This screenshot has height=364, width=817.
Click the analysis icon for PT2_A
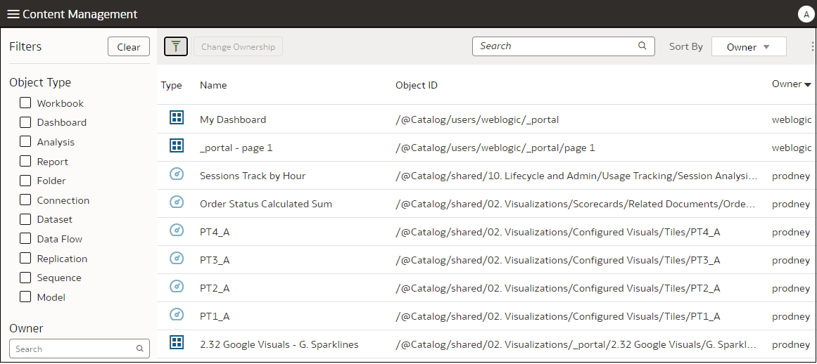177,287
